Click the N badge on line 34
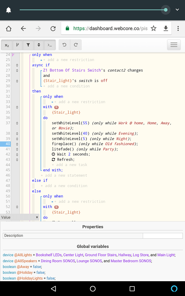This screenshot has width=185, height=296. point(56,107)
